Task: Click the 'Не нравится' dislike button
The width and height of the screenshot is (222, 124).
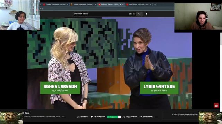Action: pyautogui.click(x=98, y=117)
